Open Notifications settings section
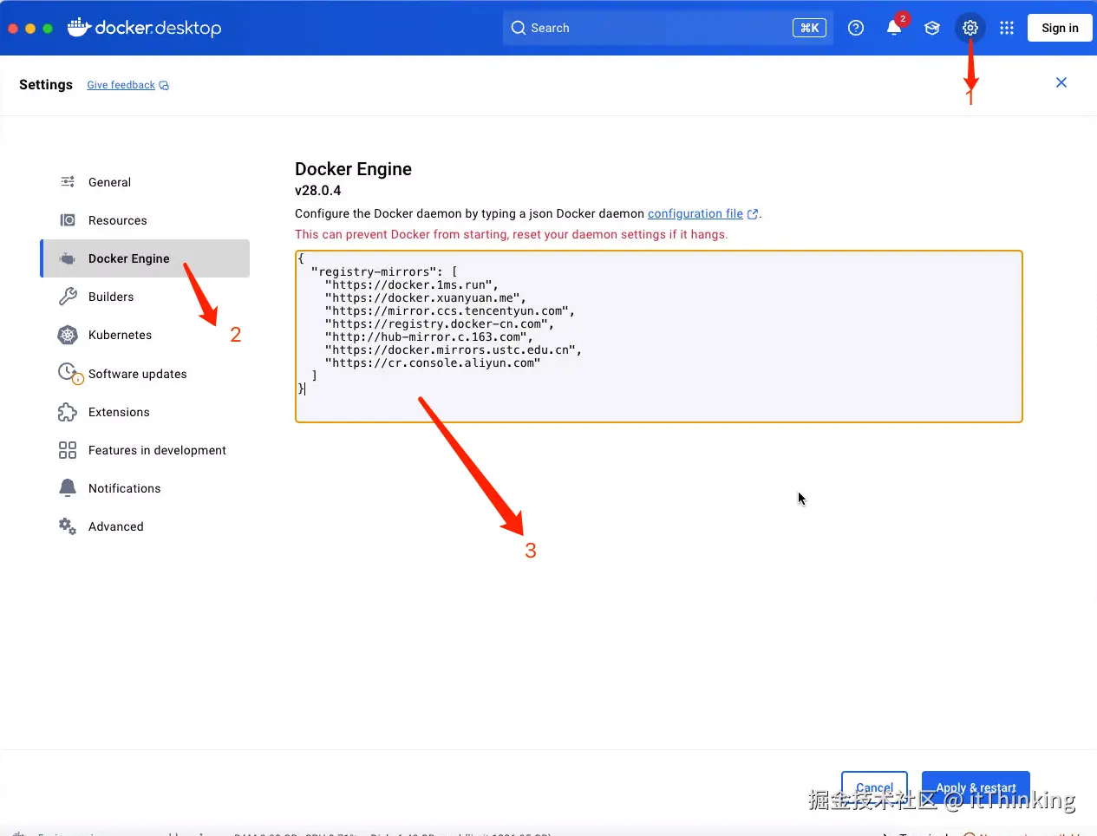The image size is (1097, 836). click(145, 488)
